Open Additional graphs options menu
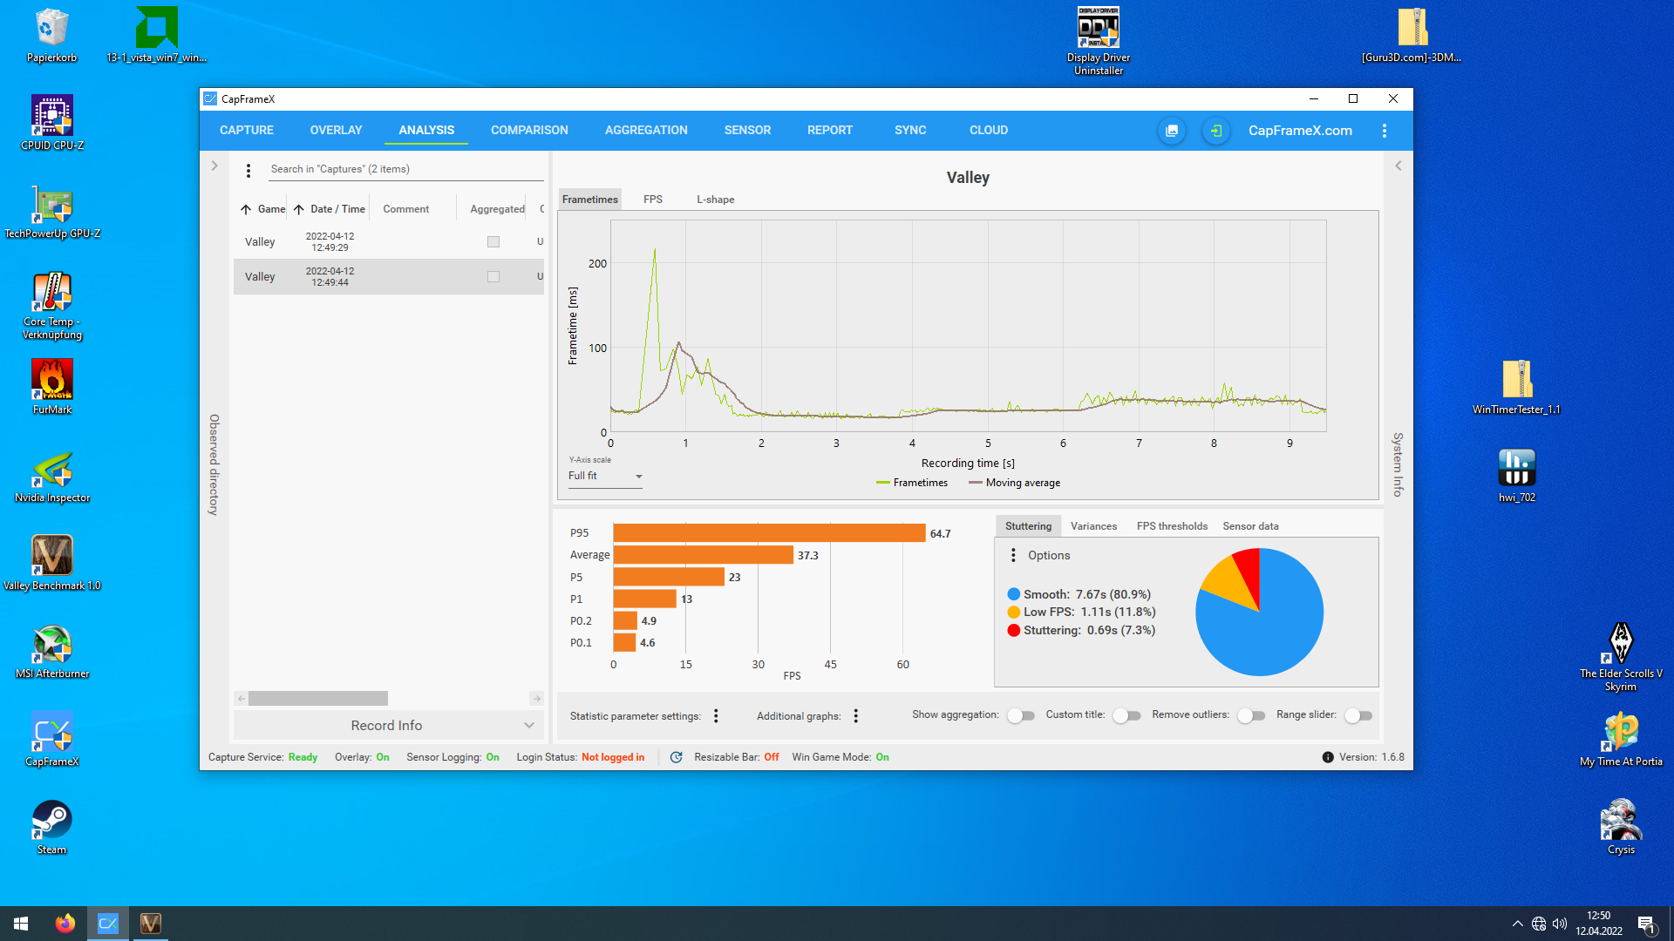The height and width of the screenshot is (941, 1674). pos(856,716)
